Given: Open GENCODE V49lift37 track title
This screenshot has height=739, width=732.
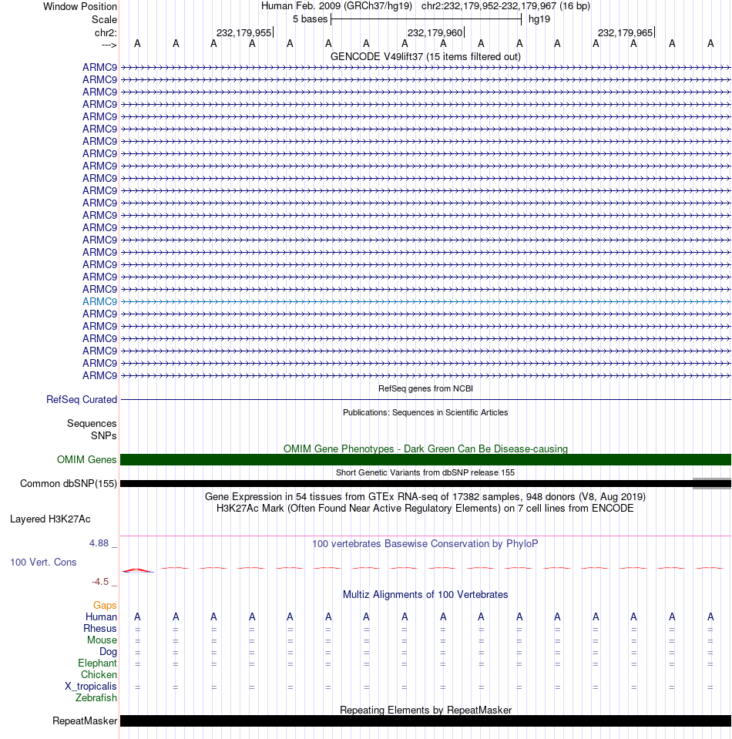Looking at the screenshot, I should [425, 56].
